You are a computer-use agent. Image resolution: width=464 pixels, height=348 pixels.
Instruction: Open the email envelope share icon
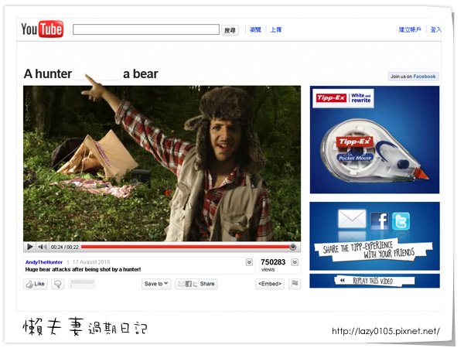coord(352,219)
